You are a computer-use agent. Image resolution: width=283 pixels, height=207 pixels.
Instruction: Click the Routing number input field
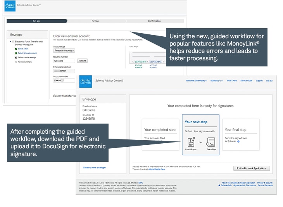coord(64,61)
